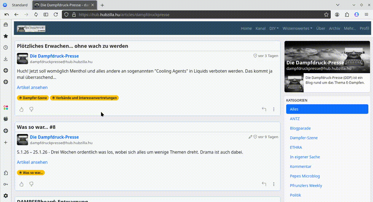The image size is (373, 202).
Task: Expand the DIY dropdown menu
Action: pos(274,28)
